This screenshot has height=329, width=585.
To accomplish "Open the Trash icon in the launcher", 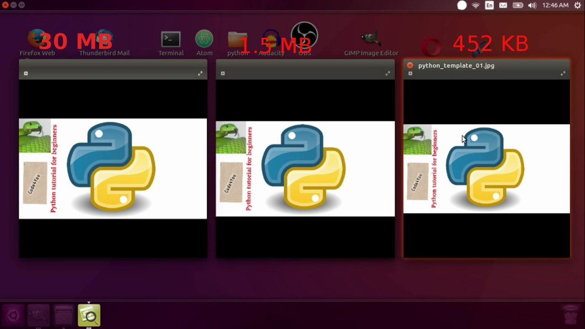I will tap(570, 315).
